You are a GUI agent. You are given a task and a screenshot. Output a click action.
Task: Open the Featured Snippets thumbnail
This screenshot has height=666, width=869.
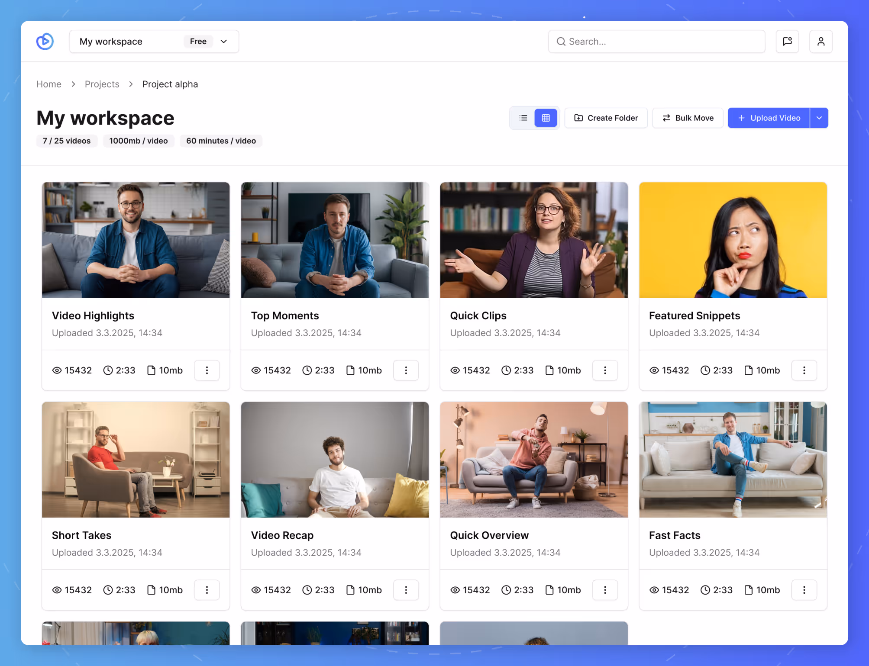[x=733, y=240]
